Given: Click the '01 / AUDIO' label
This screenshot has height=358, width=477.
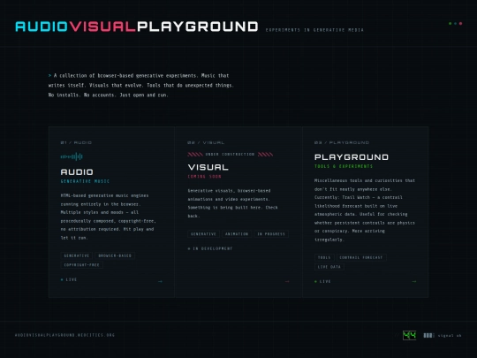Looking at the screenshot, I should point(76,142).
